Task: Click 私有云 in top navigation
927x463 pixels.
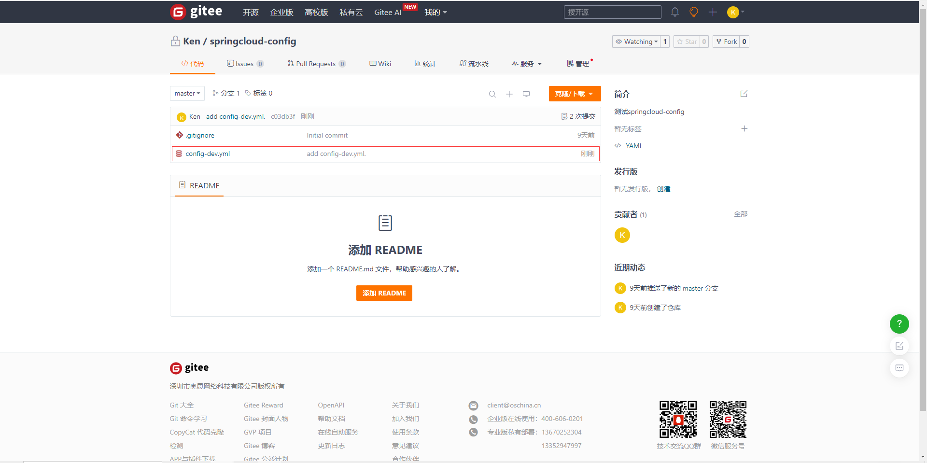Action: [x=351, y=12]
